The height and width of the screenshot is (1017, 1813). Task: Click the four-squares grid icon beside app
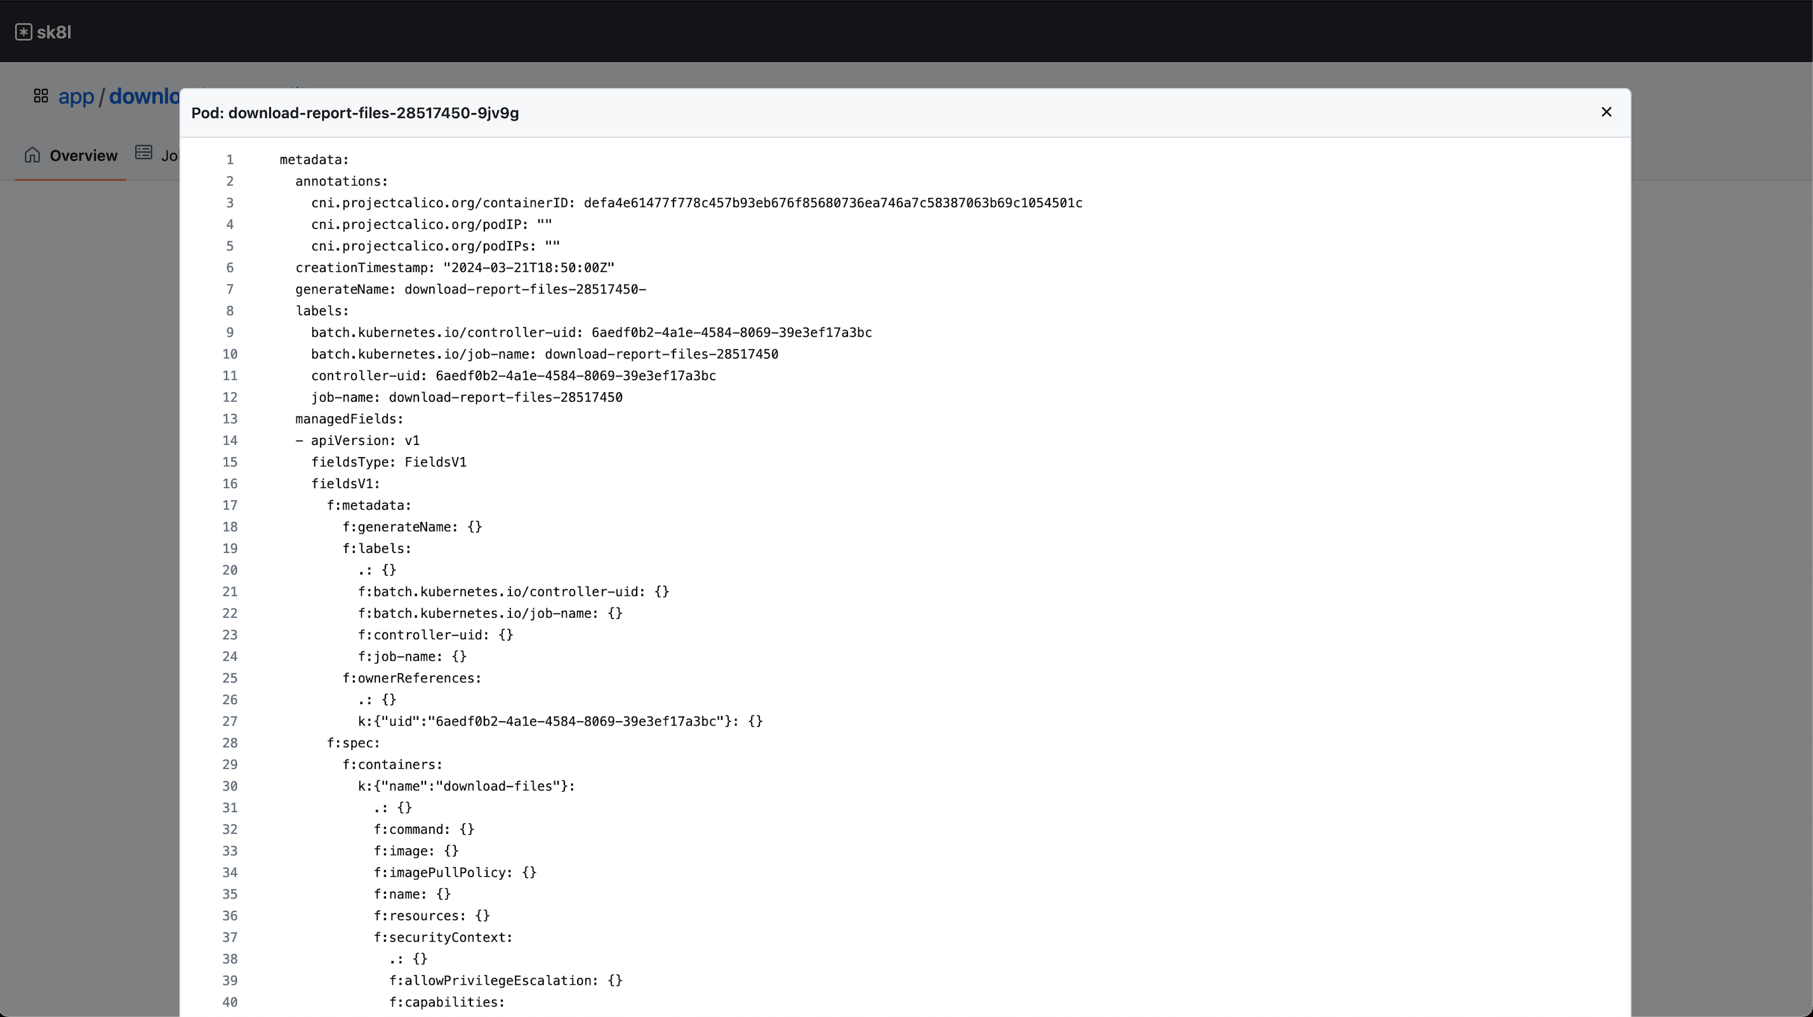coord(41,96)
